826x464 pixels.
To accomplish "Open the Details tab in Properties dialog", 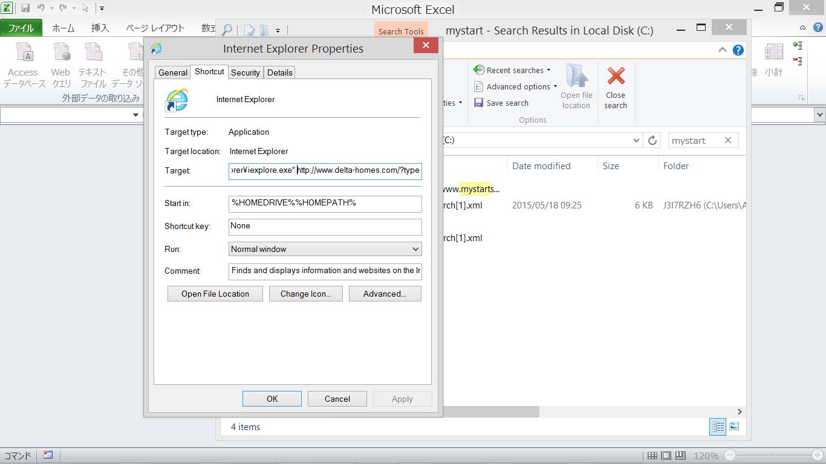I will coord(280,72).
